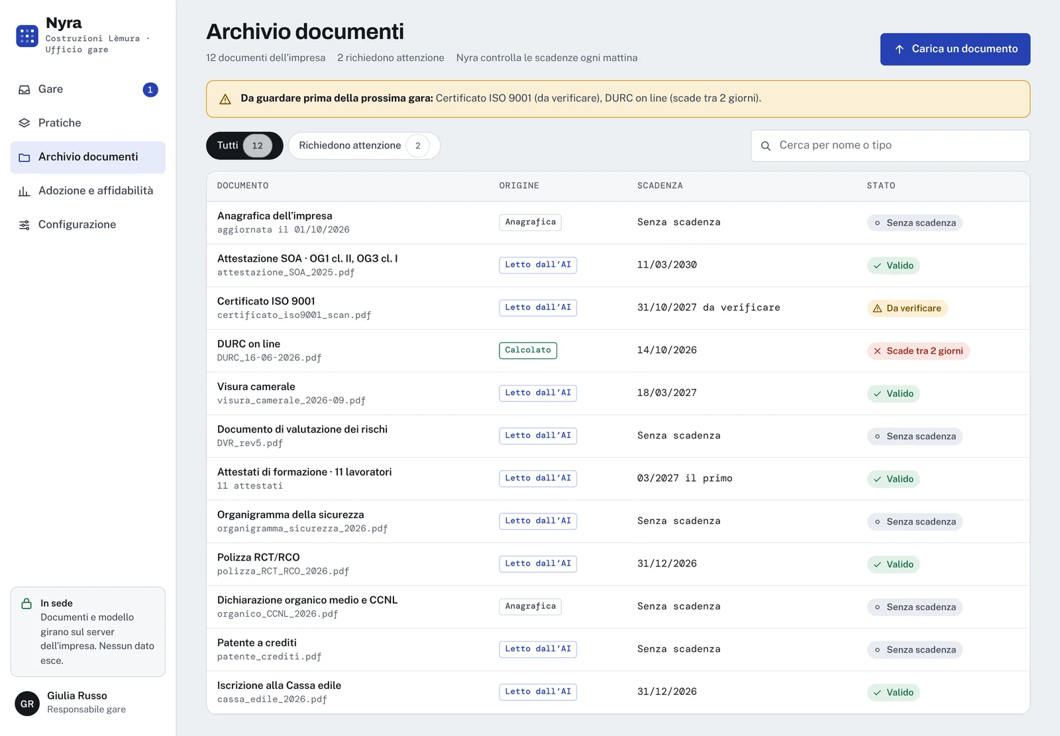The width and height of the screenshot is (1060, 736).
Task: Click the 03/2027 il primo expiry
Action: [684, 478]
